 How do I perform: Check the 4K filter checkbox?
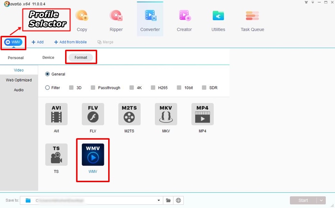tap(132, 88)
